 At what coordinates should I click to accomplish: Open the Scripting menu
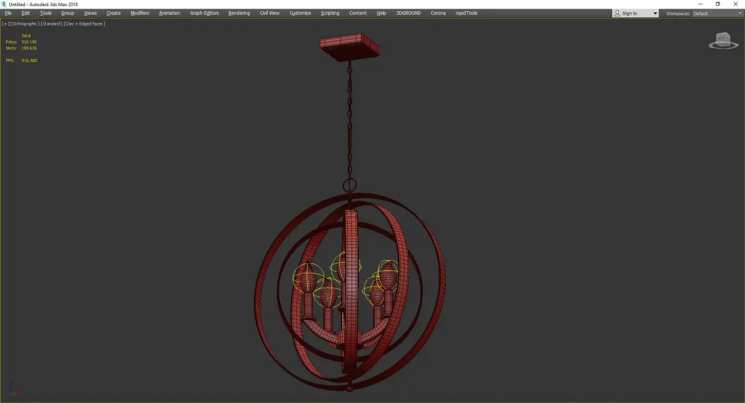point(330,13)
